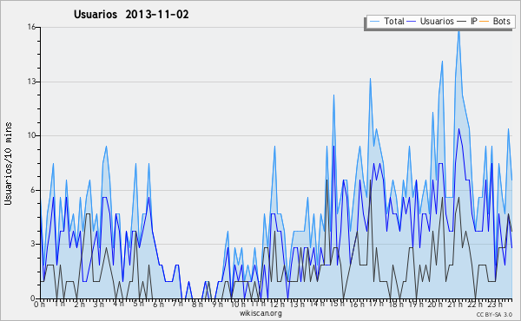Click the y-axis value '3'
Viewport: 521px width, 321px height.
click(x=33, y=244)
